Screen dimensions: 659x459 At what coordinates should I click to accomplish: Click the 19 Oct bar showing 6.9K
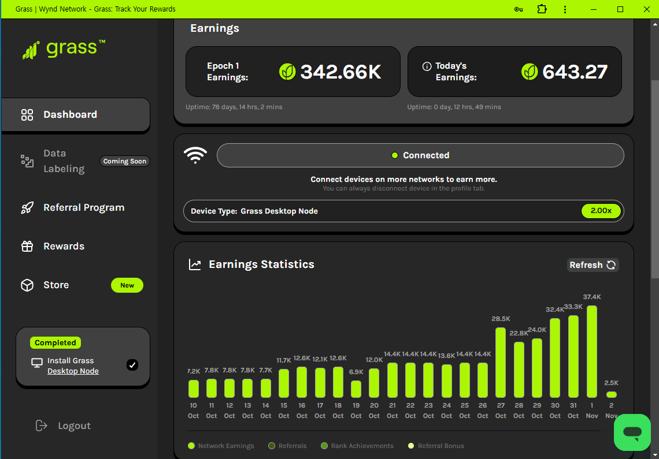pyautogui.click(x=356, y=389)
